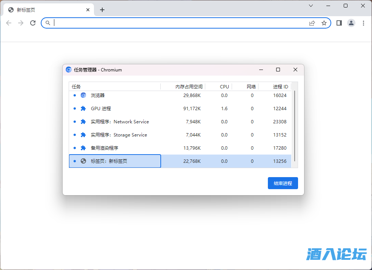Image resolution: width=372 pixels, height=270 pixels.
Task: Sort by memory footprint column header
Action: [x=189, y=86]
